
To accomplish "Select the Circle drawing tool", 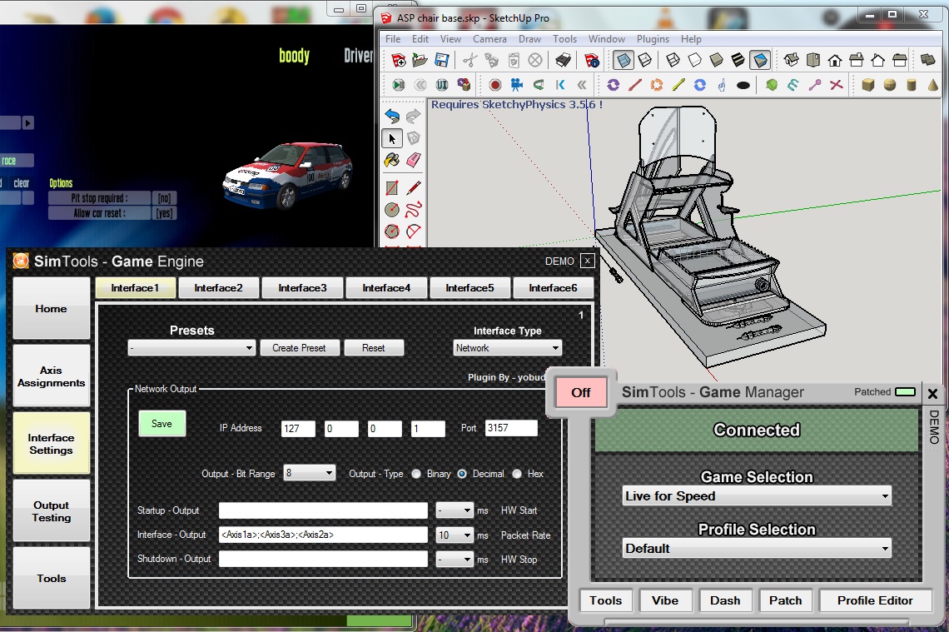I will pyautogui.click(x=392, y=210).
